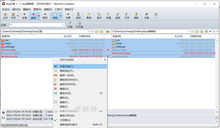Click the 文件 select-files toolbar button
Image resolution: width=220 pixels, height=128 pixels.
tap(127, 16)
